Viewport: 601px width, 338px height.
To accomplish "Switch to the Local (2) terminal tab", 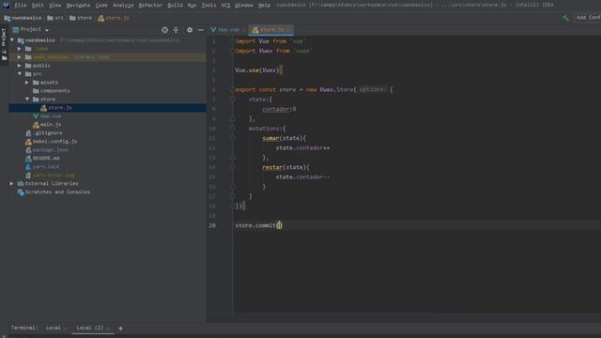I will 90,328.
